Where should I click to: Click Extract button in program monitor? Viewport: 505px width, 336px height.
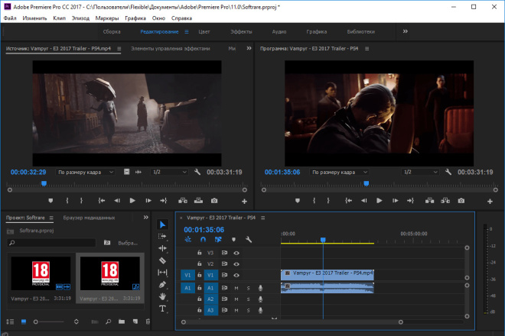click(x=445, y=201)
